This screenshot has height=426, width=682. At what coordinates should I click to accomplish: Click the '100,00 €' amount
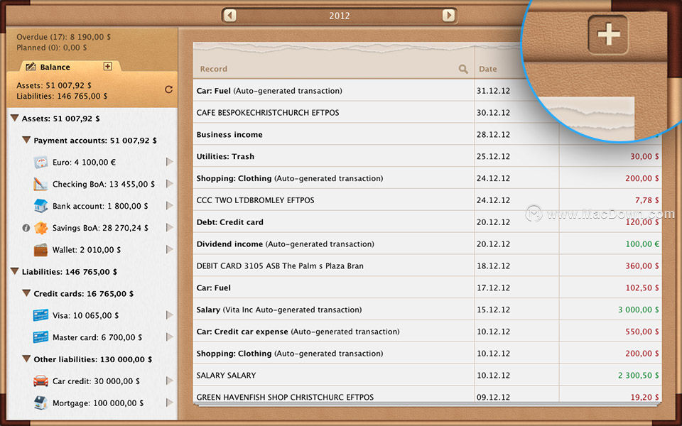pyautogui.click(x=642, y=244)
